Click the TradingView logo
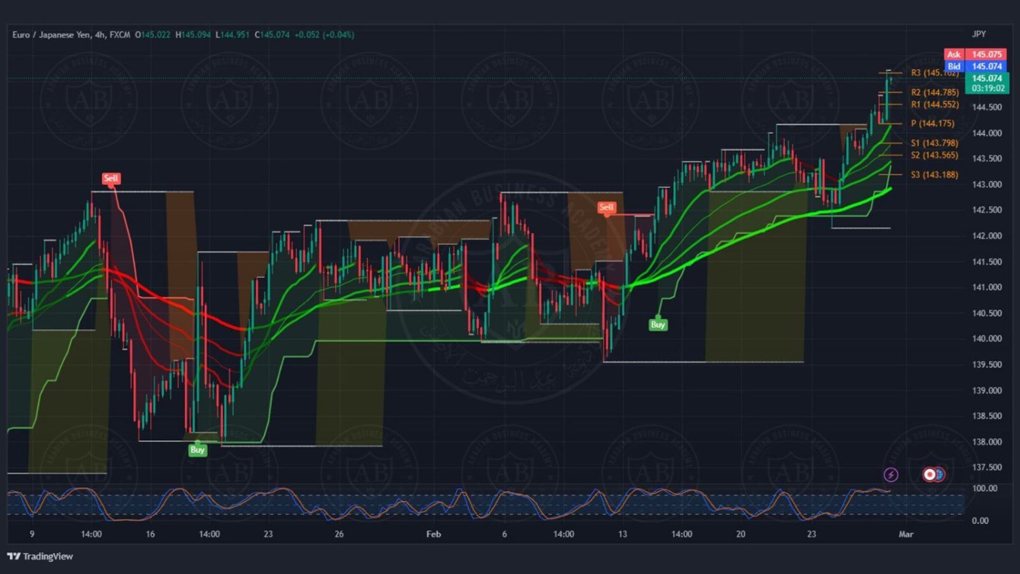1020x574 pixels. (40, 556)
